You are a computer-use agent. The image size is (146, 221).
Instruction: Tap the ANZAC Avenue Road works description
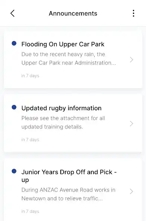[69, 194]
